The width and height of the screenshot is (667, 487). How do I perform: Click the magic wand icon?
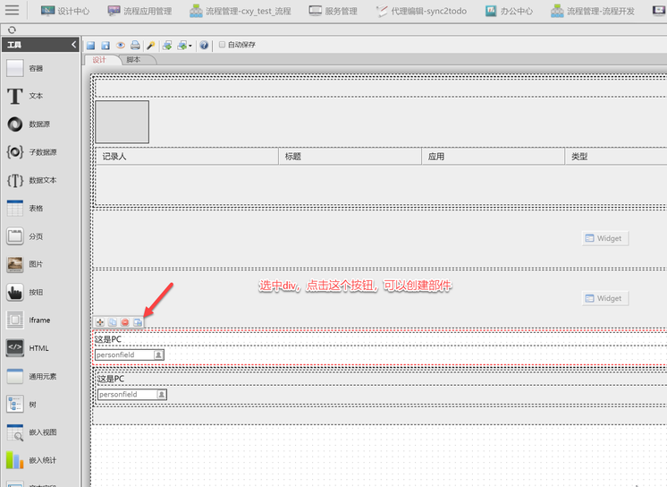pos(151,45)
